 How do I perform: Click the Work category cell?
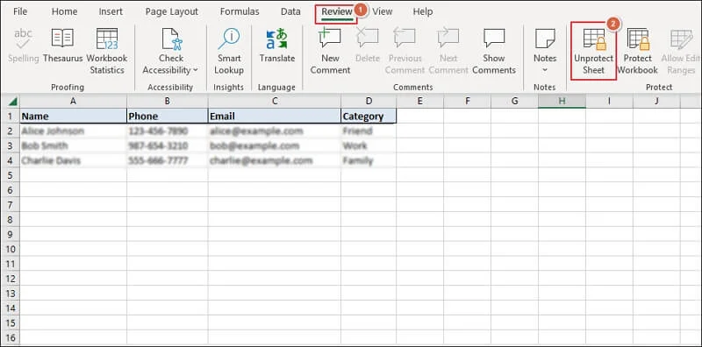point(369,145)
